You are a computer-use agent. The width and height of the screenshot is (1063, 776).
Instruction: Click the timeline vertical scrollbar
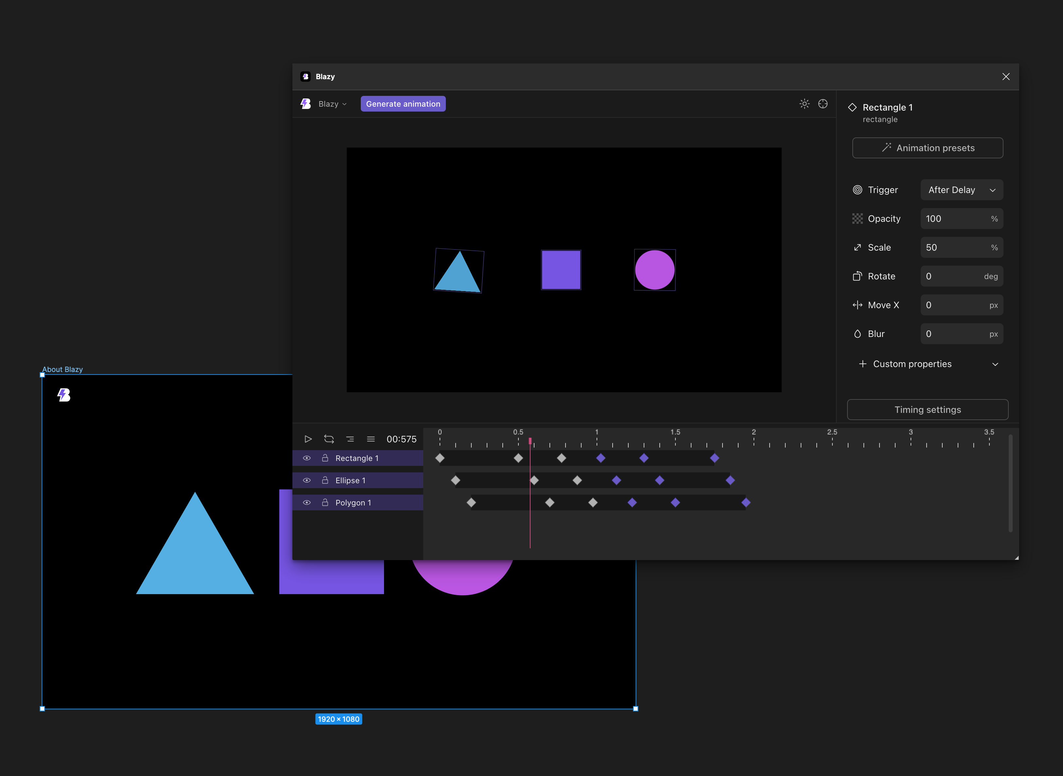coord(1010,483)
